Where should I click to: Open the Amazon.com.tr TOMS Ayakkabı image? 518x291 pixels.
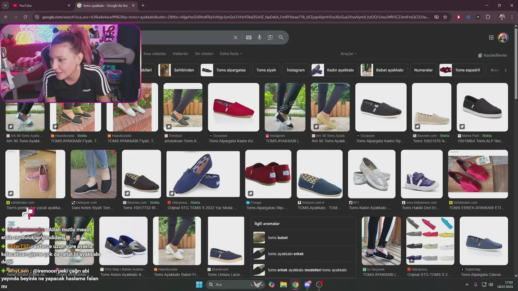(319, 174)
